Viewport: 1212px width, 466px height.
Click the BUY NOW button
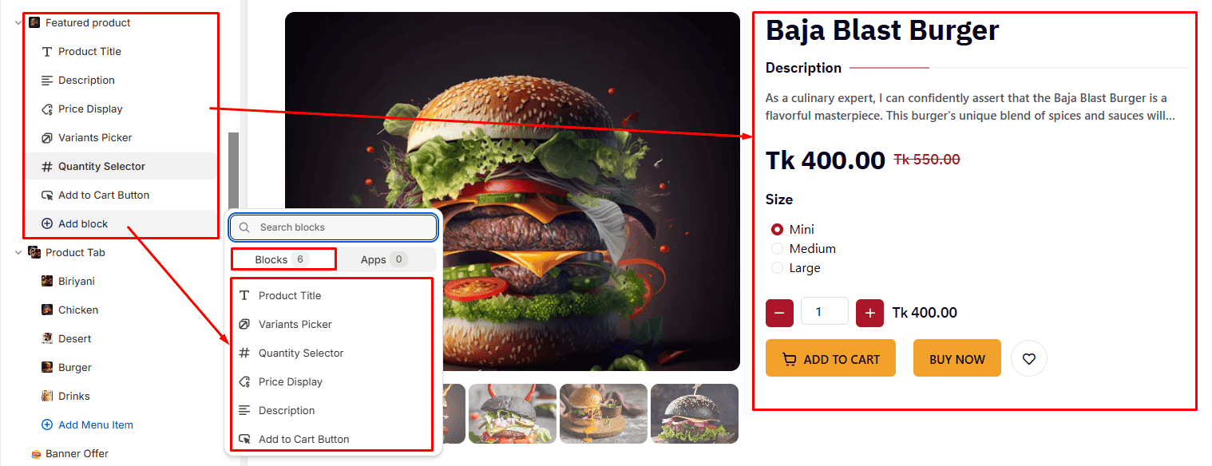tap(957, 358)
